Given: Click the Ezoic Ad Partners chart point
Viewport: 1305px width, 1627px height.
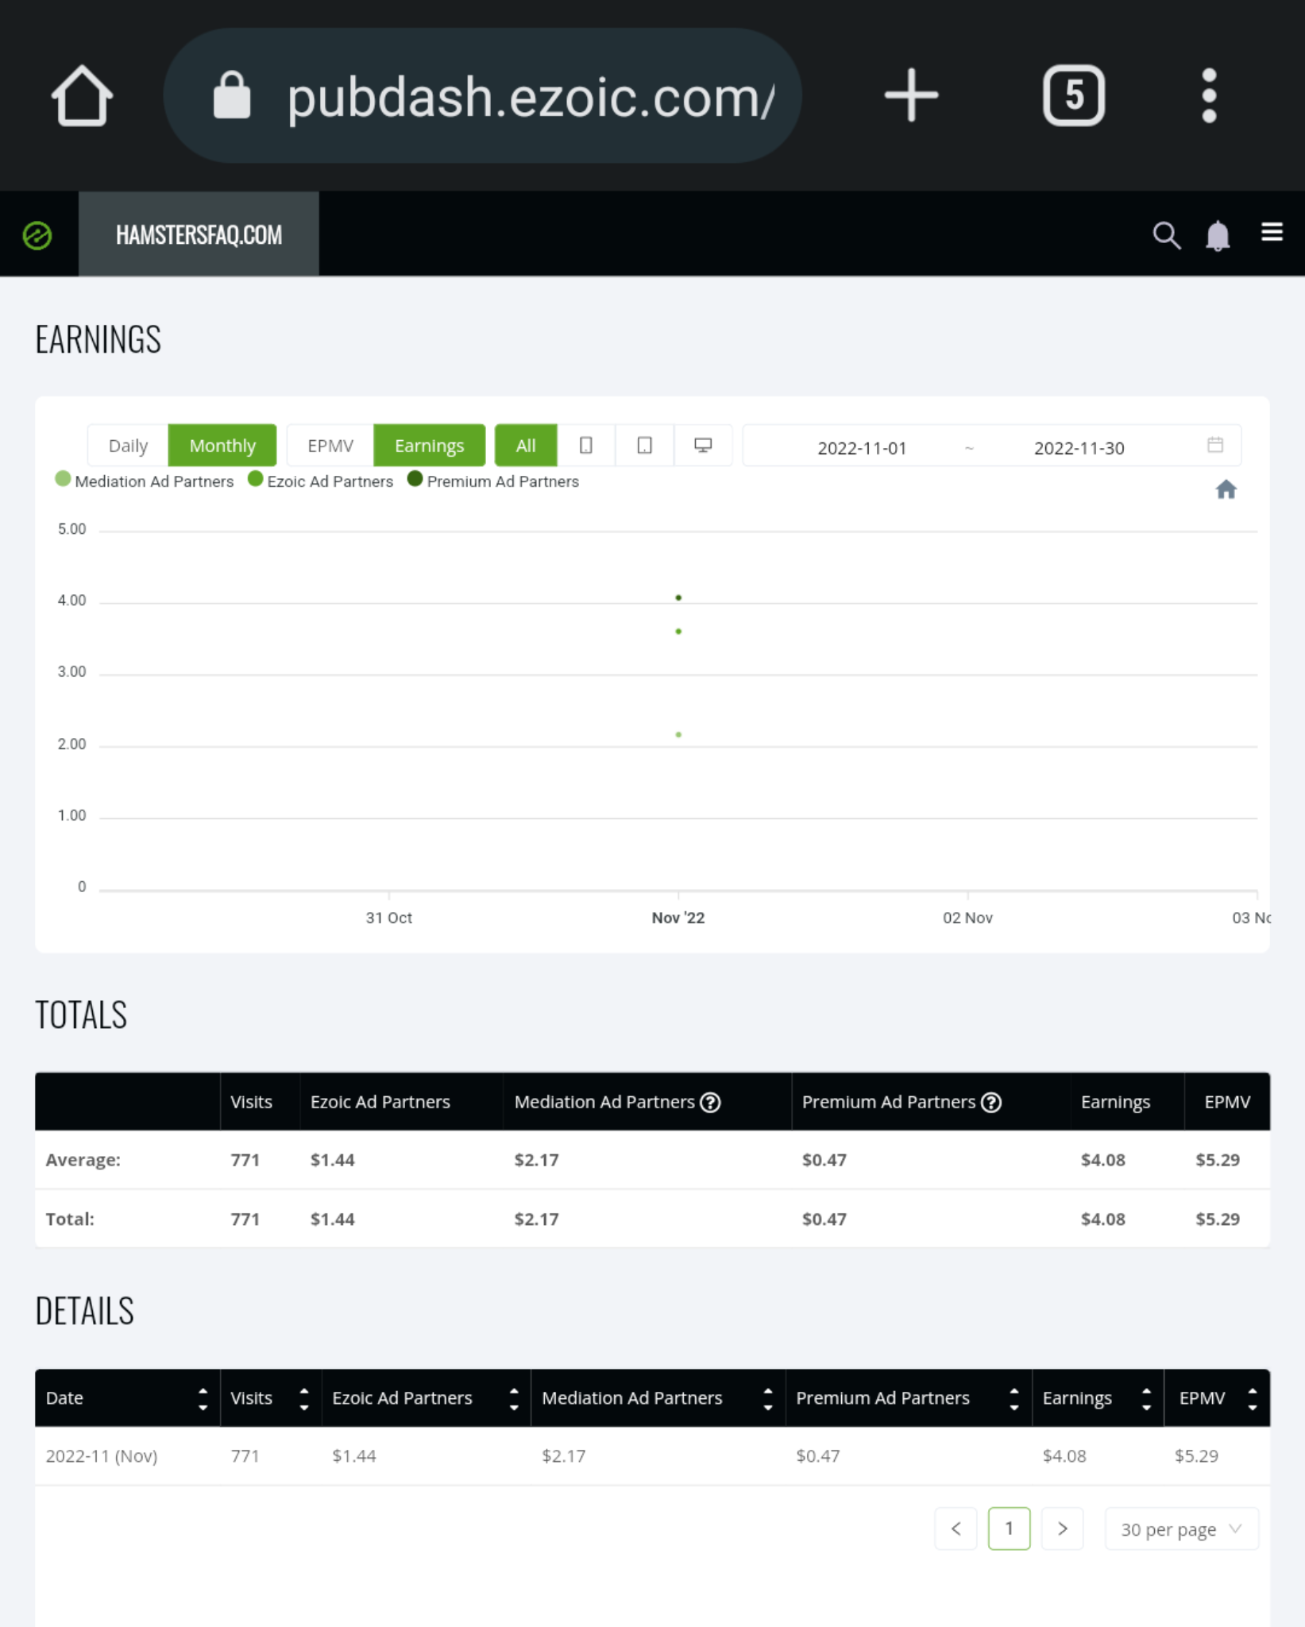Looking at the screenshot, I should click(x=678, y=632).
